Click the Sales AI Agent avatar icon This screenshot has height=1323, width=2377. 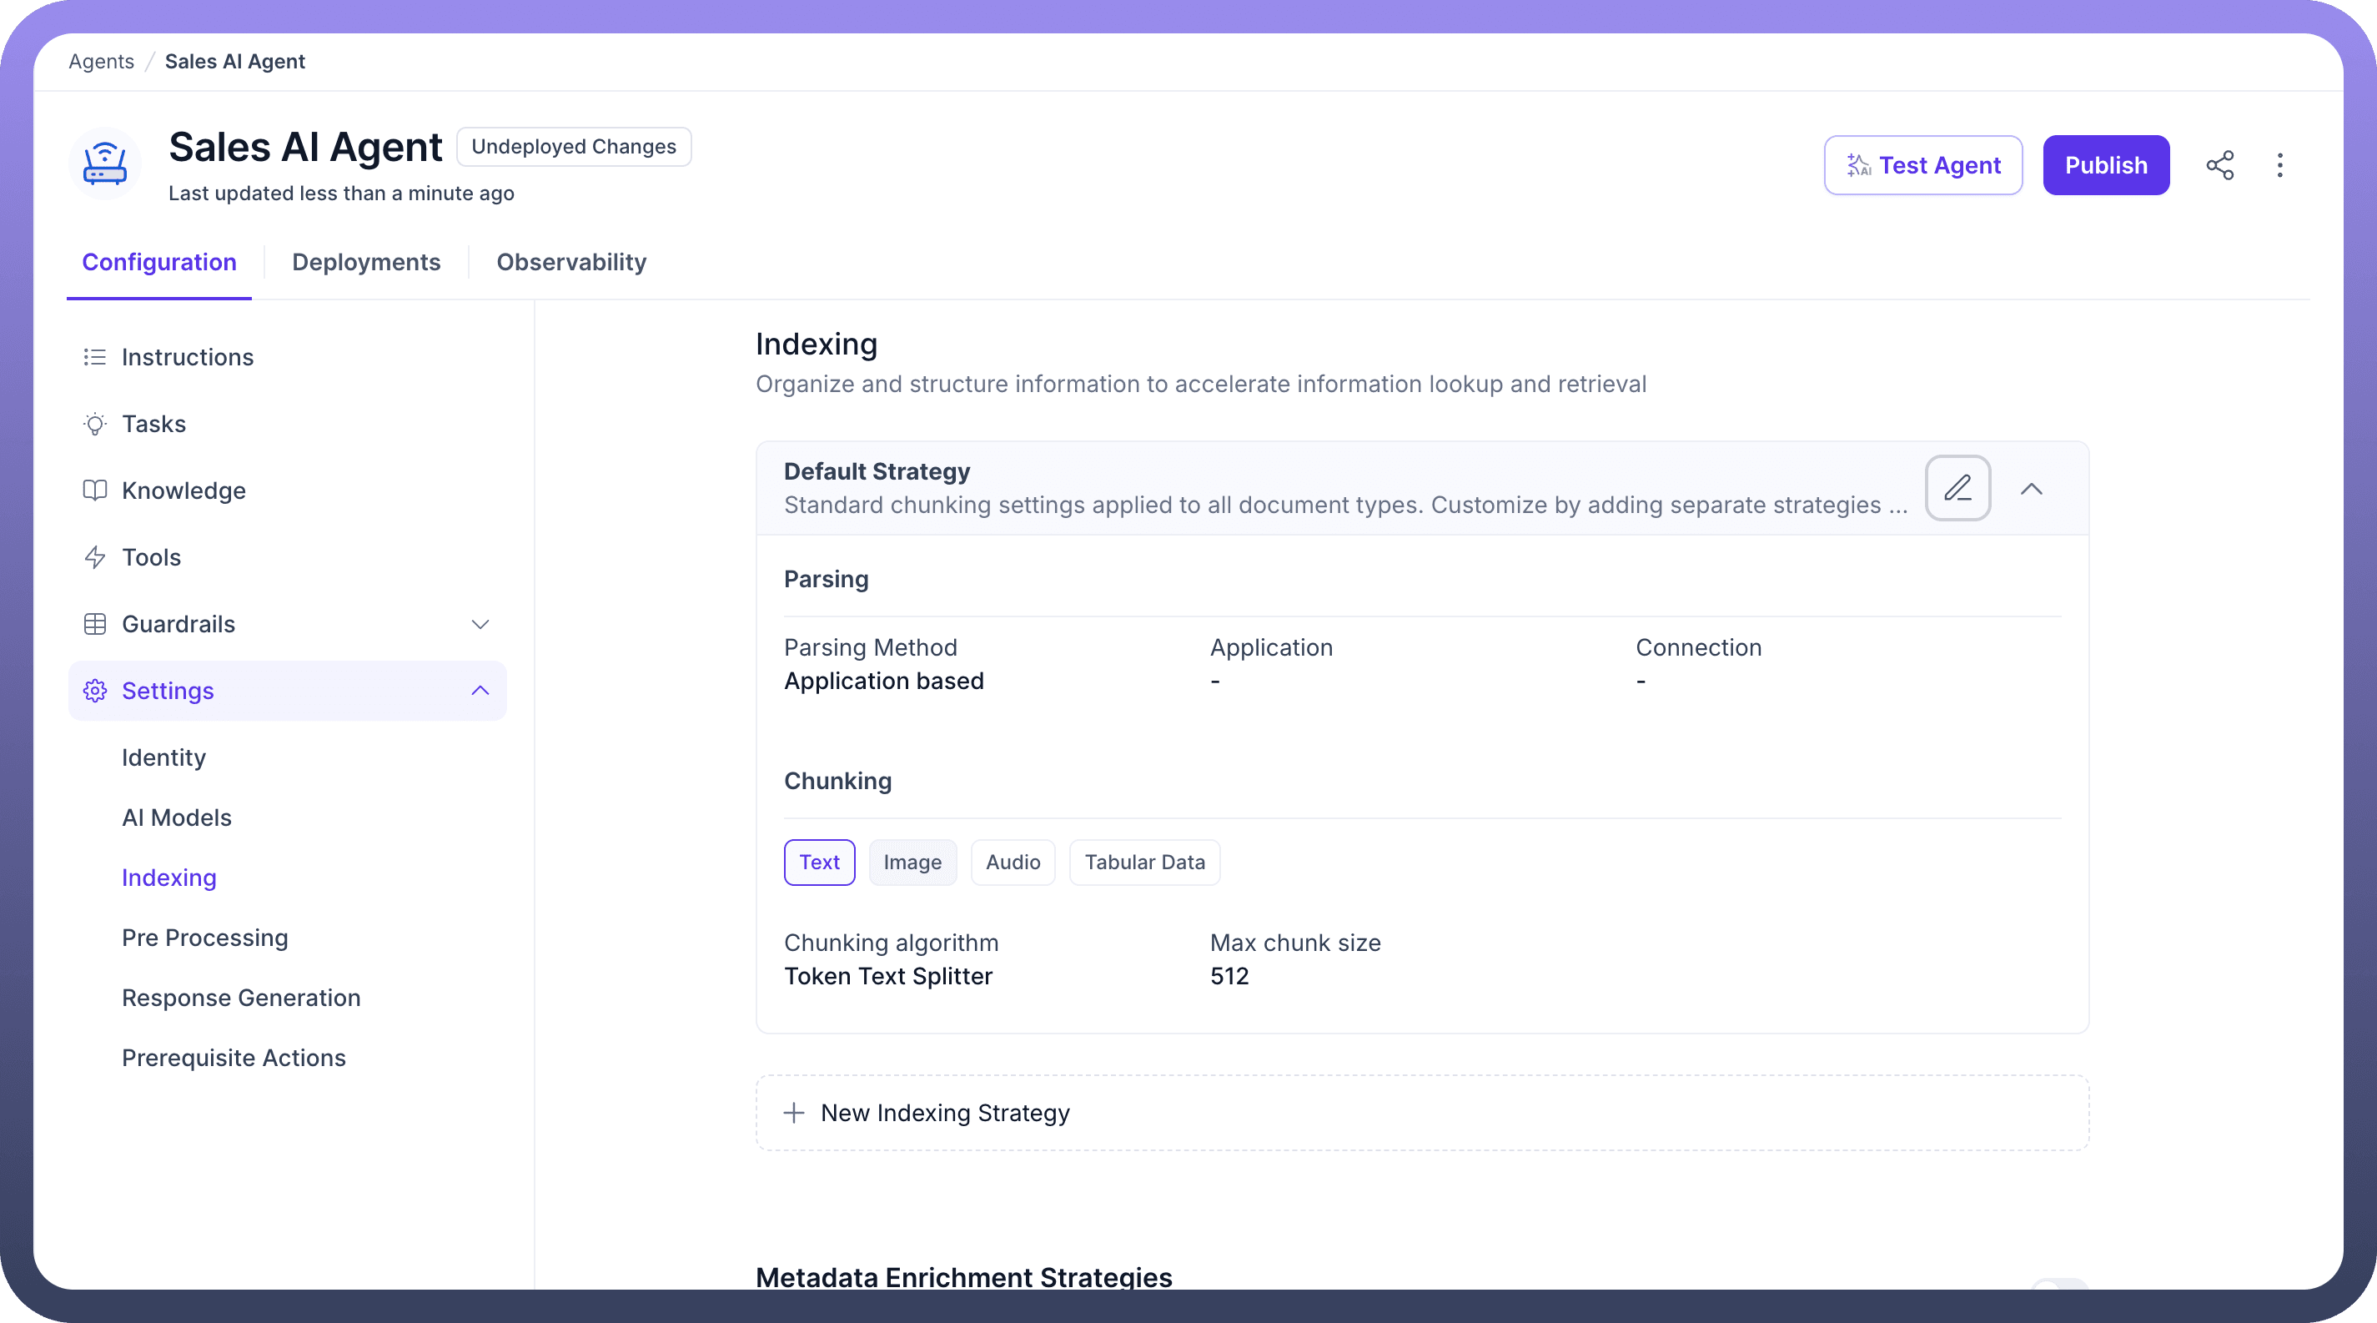coord(105,164)
